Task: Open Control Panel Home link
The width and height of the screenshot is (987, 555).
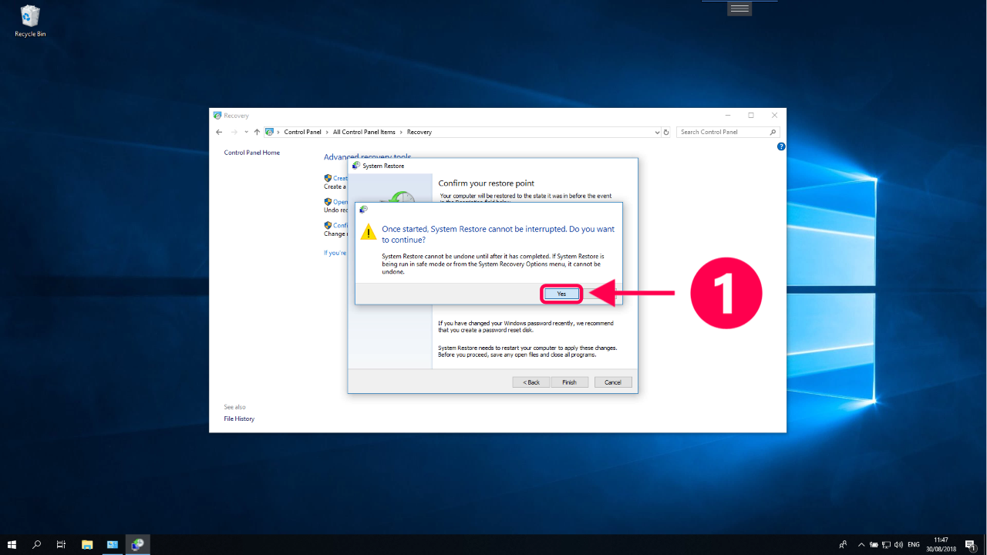Action: click(x=252, y=153)
